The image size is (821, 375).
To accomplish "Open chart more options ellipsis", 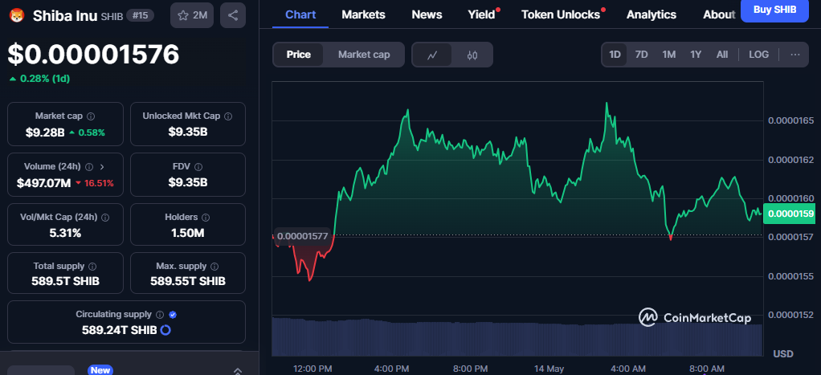I will coord(794,55).
